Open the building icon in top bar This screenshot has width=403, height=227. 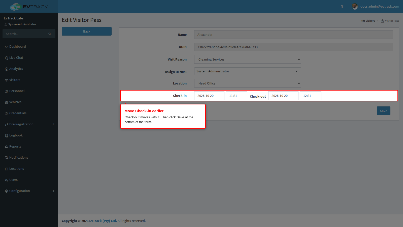[342, 7]
